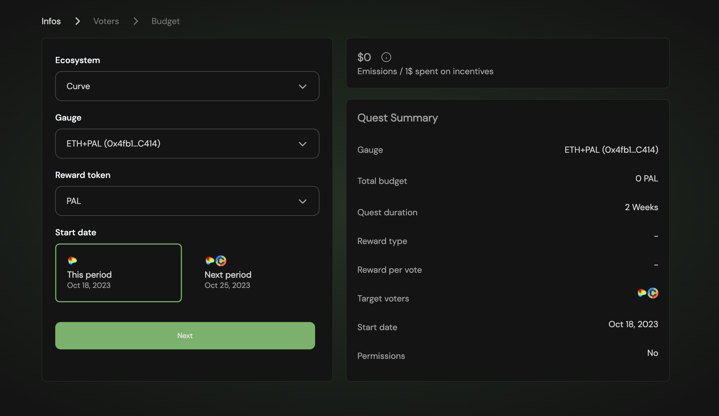Open the Gauge dropdown showing ETH+PAL
Viewport: 719px width, 416px height.
click(x=187, y=143)
